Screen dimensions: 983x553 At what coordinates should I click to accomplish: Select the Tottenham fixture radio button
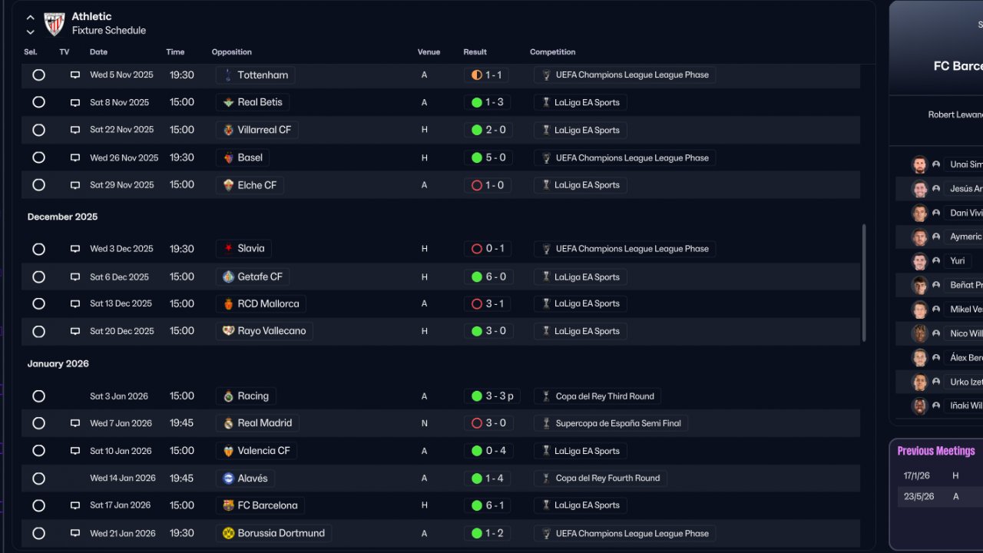[38, 75]
